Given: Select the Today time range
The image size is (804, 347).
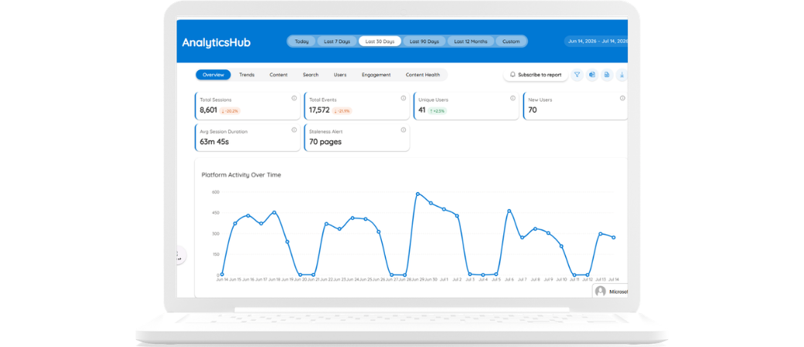Looking at the screenshot, I should point(302,42).
